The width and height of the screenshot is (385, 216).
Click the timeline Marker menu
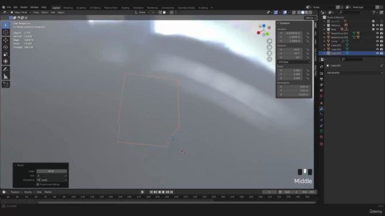(48, 192)
